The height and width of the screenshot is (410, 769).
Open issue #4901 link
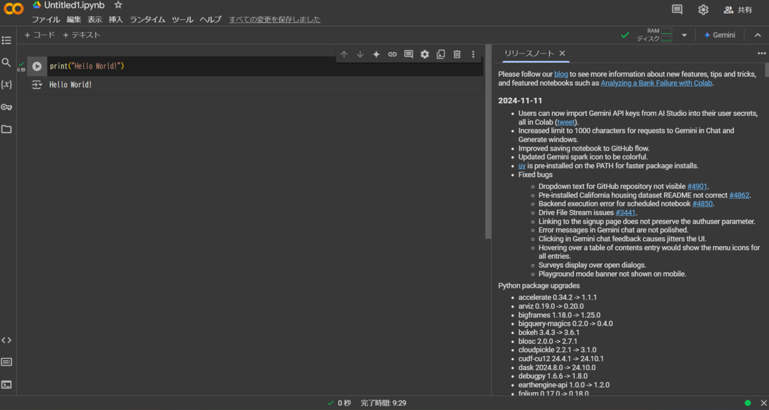[x=697, y=186]
